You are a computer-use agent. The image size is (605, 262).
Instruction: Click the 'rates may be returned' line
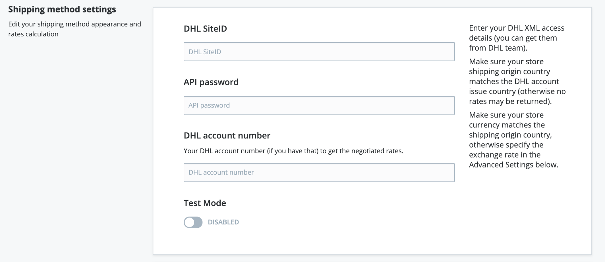[x=510, y=101]
